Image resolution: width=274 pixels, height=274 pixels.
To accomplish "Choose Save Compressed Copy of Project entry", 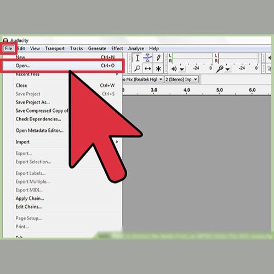I will pos(62,111).
